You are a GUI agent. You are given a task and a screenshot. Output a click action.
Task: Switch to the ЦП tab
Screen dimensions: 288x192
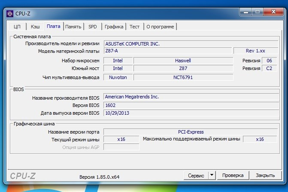[x=17, y=27]
